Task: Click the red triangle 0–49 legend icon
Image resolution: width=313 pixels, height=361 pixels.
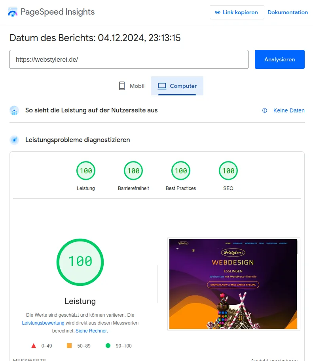Action: [x=34, y=346]
